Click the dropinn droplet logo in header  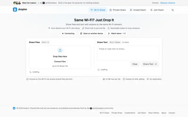(x=15, y=10)
